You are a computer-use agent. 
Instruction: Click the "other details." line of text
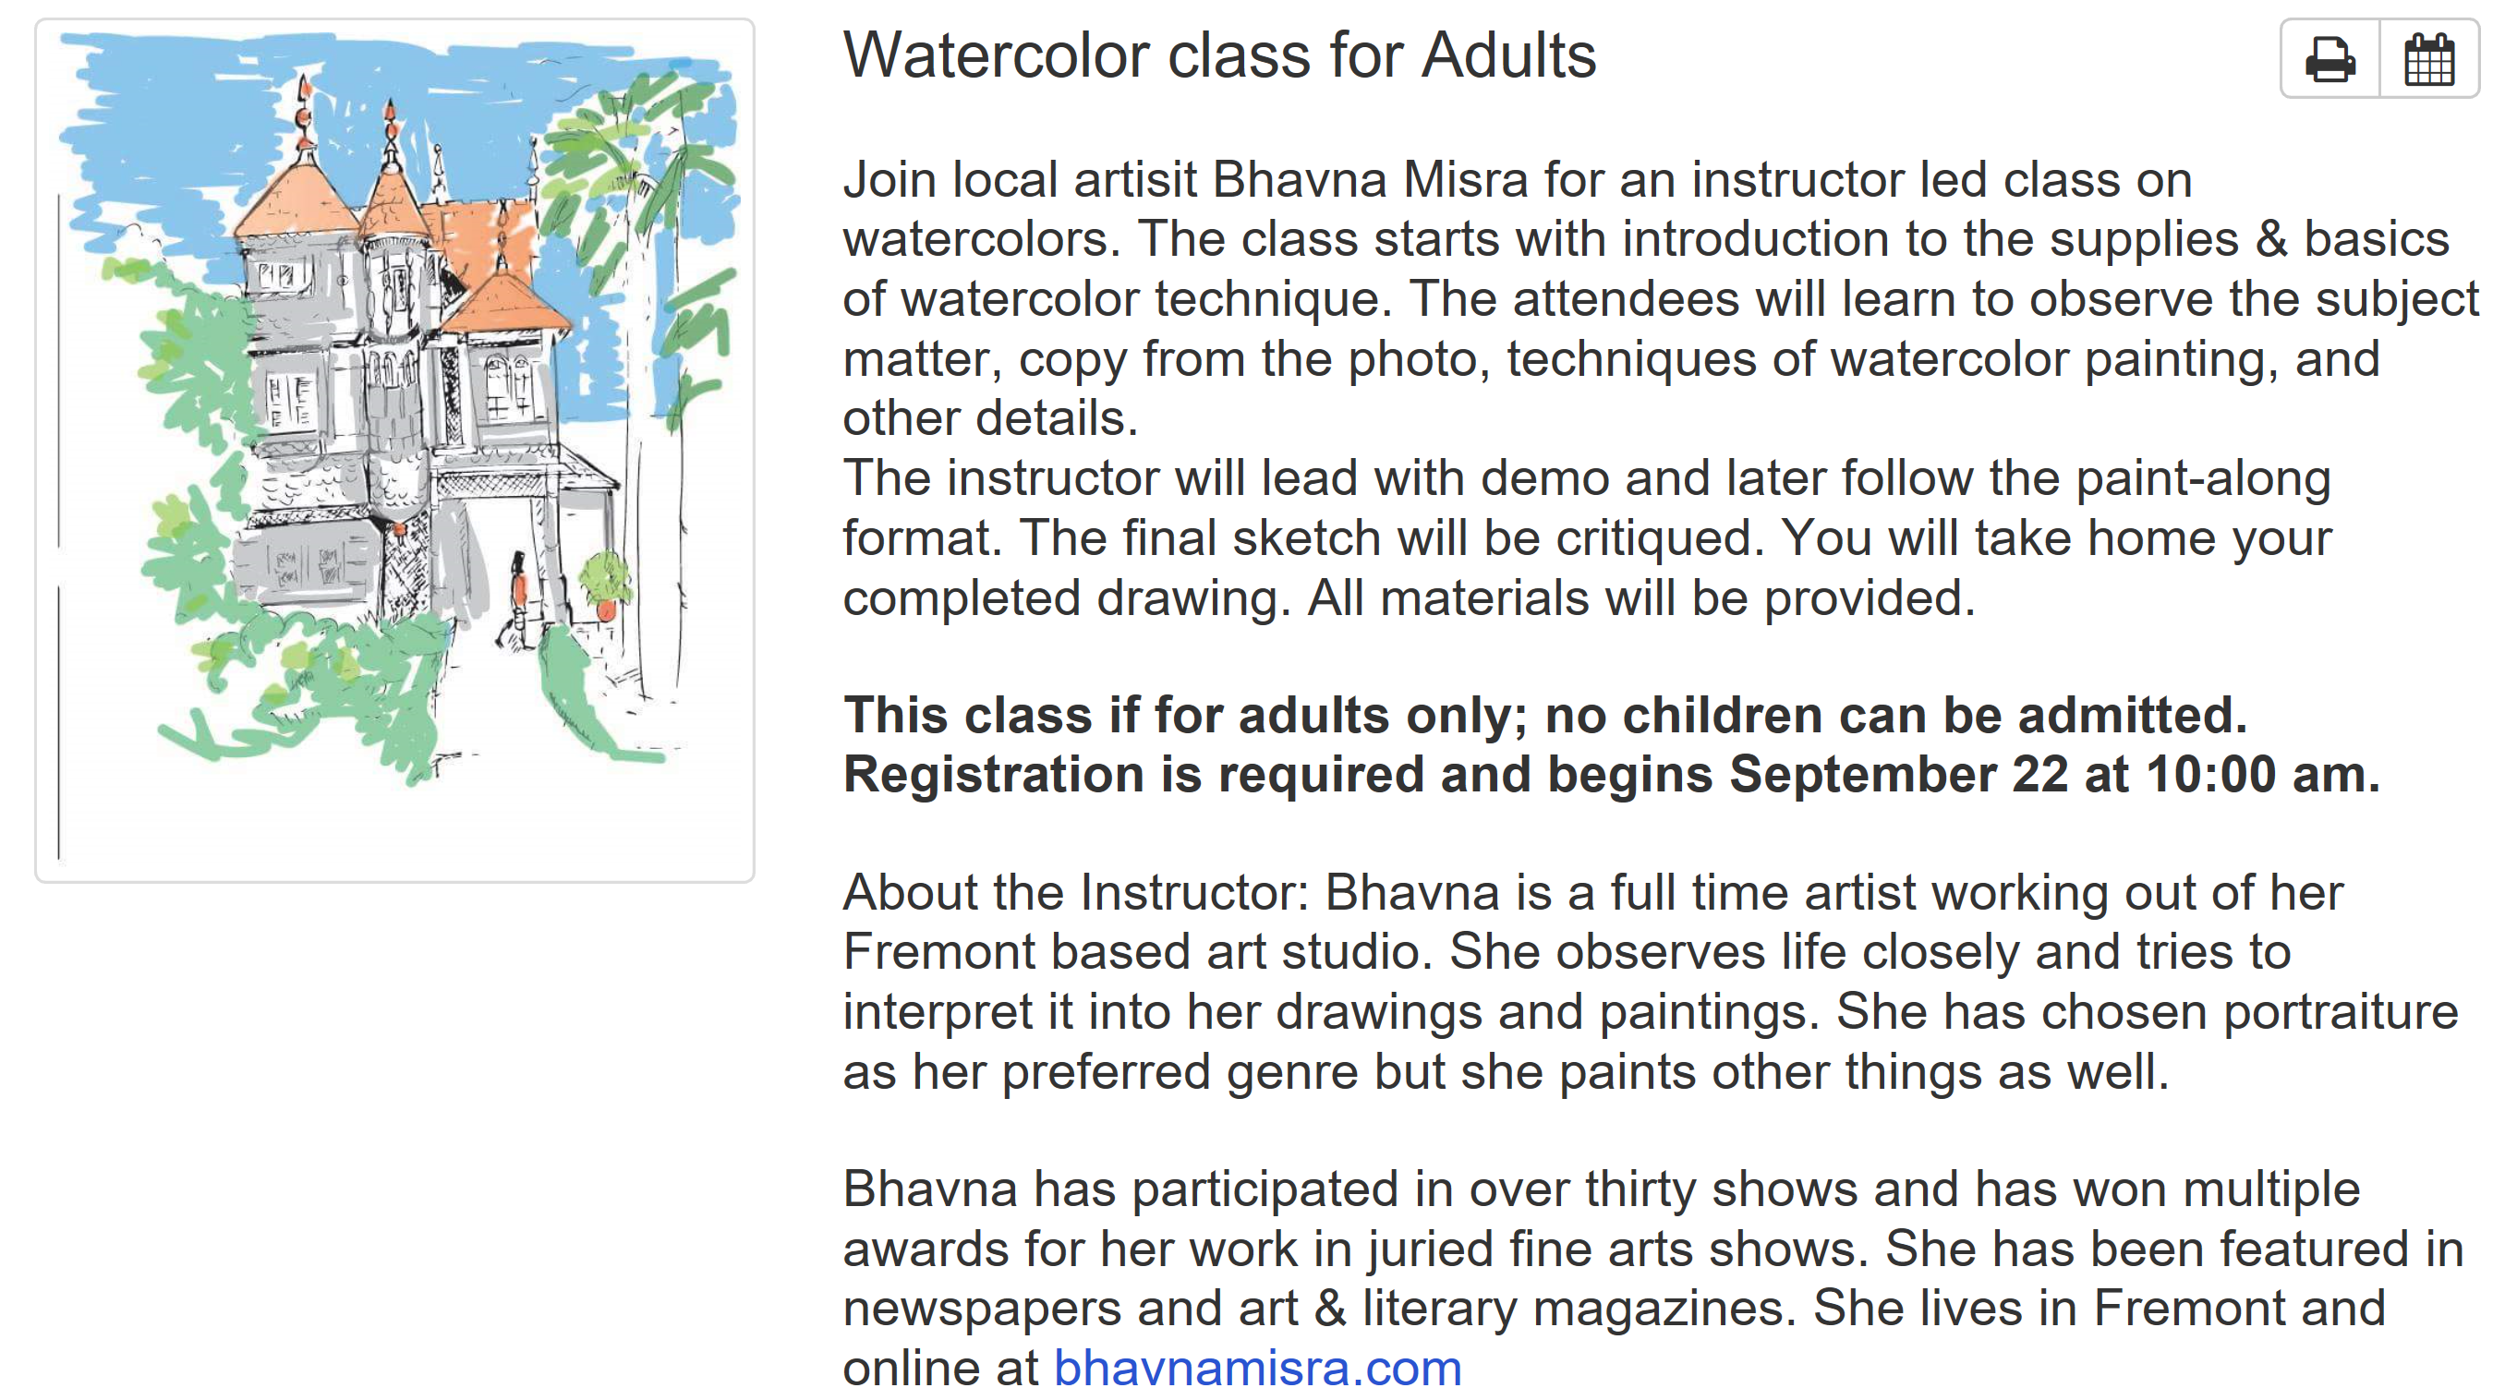coord(990,418)
